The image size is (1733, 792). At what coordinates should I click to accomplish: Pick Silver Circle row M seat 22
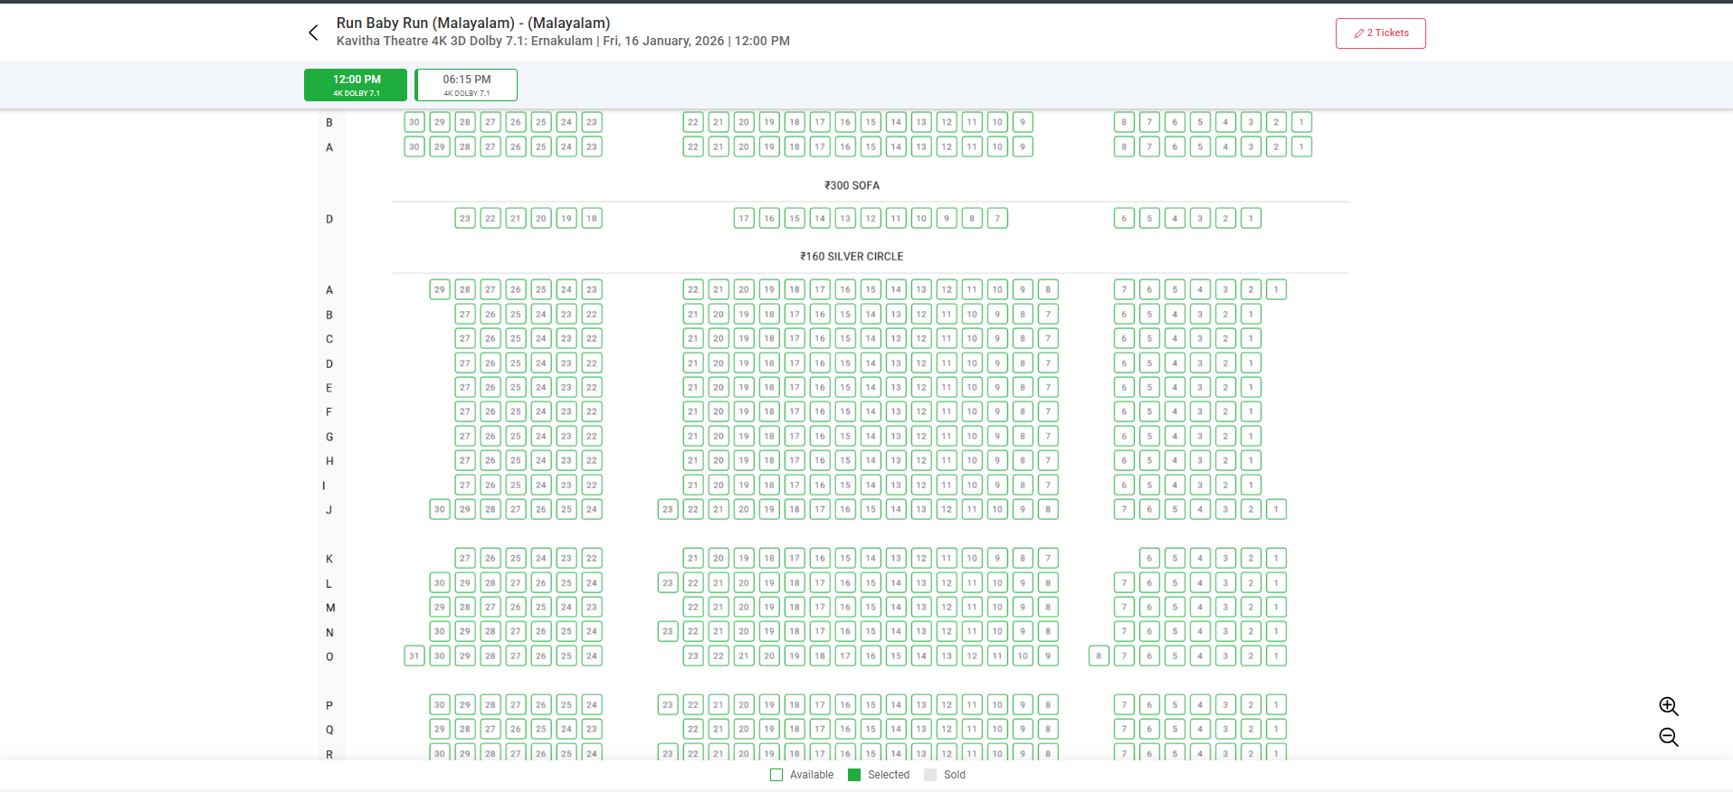click(x=693, y=608)
